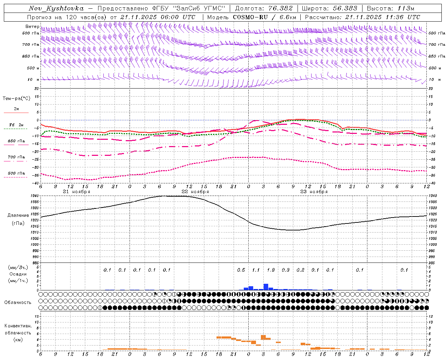Click the tallest blue hourly precipitation bar
447x357 pixels.
[266, 287]
